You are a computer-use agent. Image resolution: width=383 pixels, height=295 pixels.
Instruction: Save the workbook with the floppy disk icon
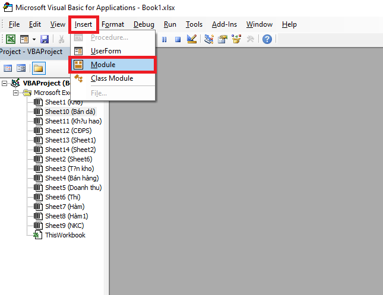click(x=45, y=39)
